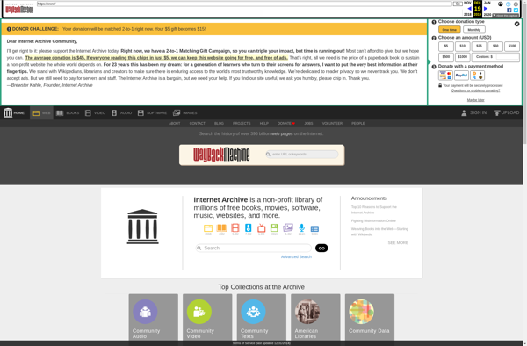The height and width of the screenshot is (346, 527).
Task: Click Contact in the secondary nav
Action: pos(198,123)
